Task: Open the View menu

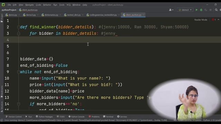Action: (x=21, y=5)
